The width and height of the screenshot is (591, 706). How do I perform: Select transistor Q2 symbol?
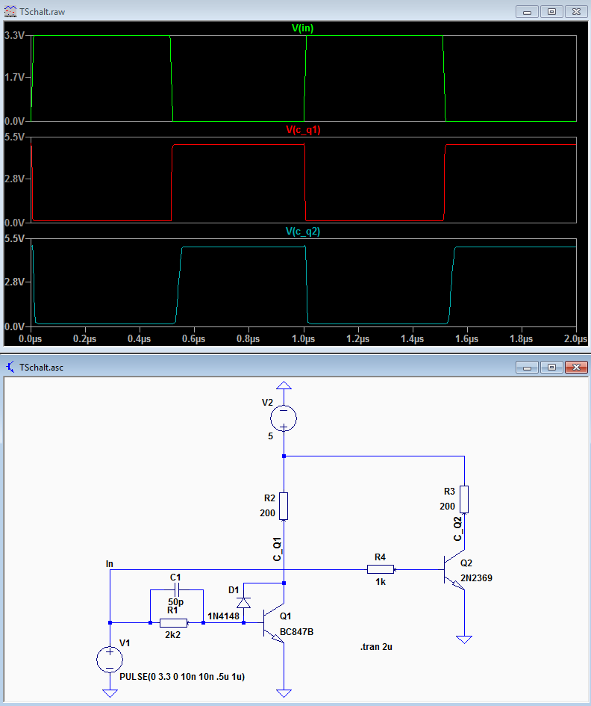[454, 569]
